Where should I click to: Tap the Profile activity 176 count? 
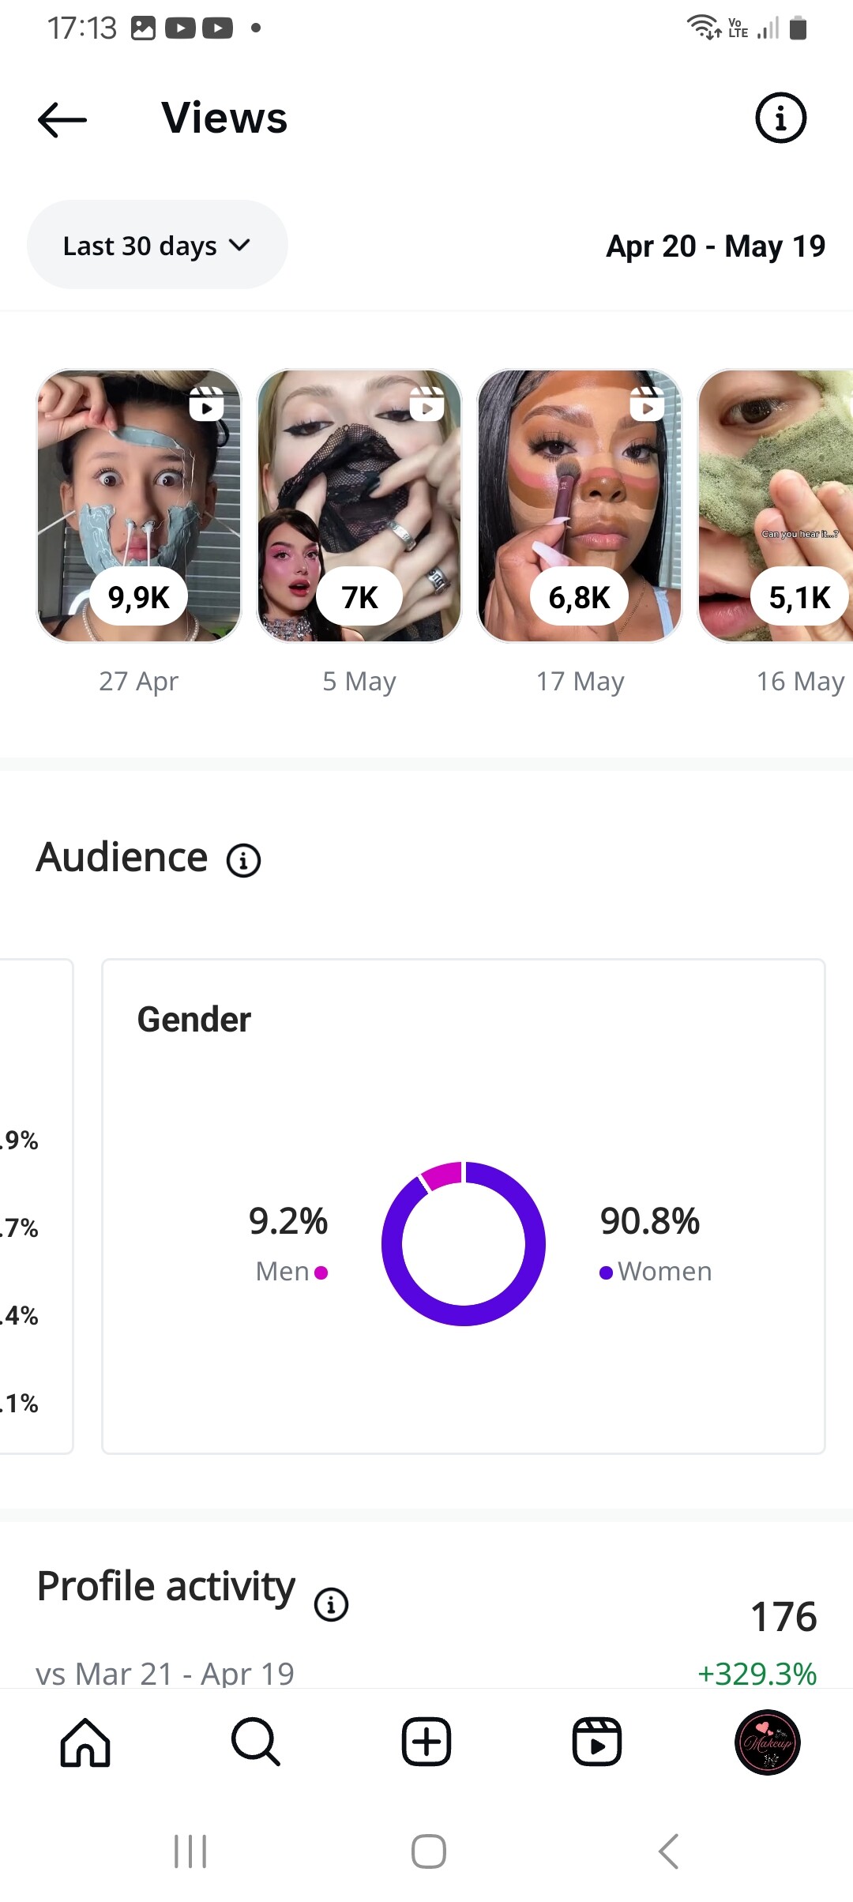tap(783, 1617)
